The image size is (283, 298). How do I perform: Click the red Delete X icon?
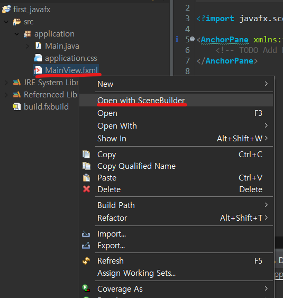86,189
